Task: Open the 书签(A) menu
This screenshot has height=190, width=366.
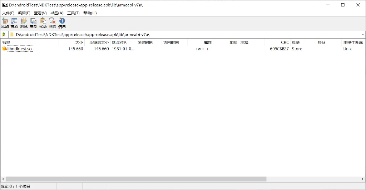Action: pyautogui.click(x=57, y=13)
